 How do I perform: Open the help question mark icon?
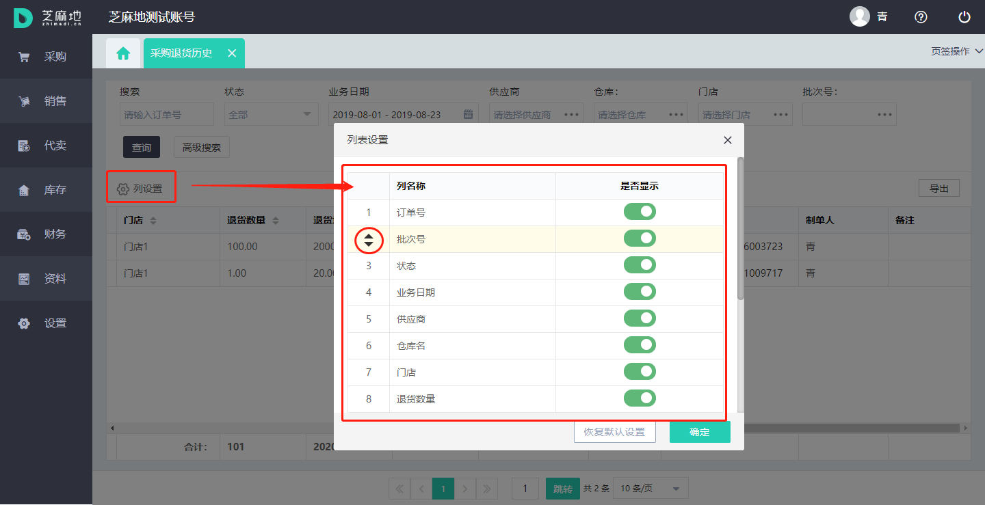pos(921,17)
